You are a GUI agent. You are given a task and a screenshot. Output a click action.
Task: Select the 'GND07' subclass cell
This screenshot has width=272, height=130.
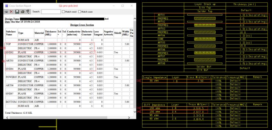click(12, 94)
